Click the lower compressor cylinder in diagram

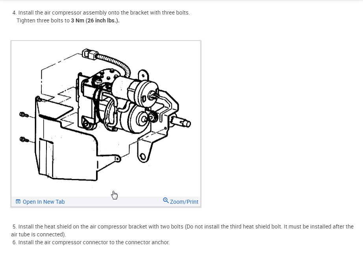click(x=134, y=118)
